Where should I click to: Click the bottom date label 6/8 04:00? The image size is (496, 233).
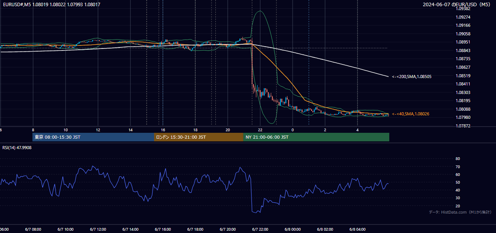357,230
